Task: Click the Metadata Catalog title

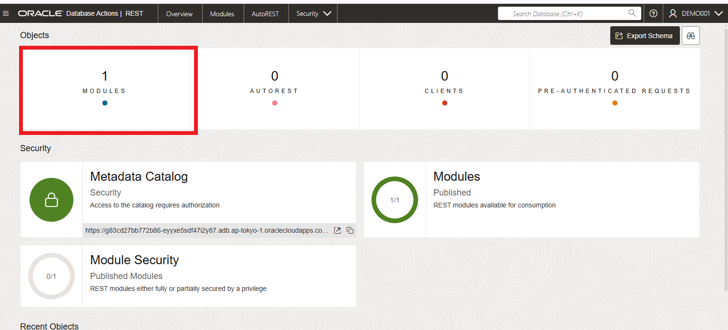Action: (139, 176)
